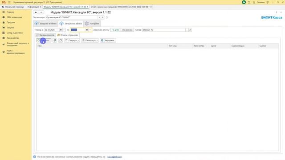Viewport: 285px width, 160px height.
Task: Open form's more actions vertical dots
Action: pos(277,12)
